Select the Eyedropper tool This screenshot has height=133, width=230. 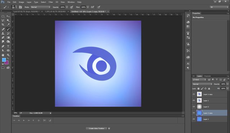coord(8,25)
